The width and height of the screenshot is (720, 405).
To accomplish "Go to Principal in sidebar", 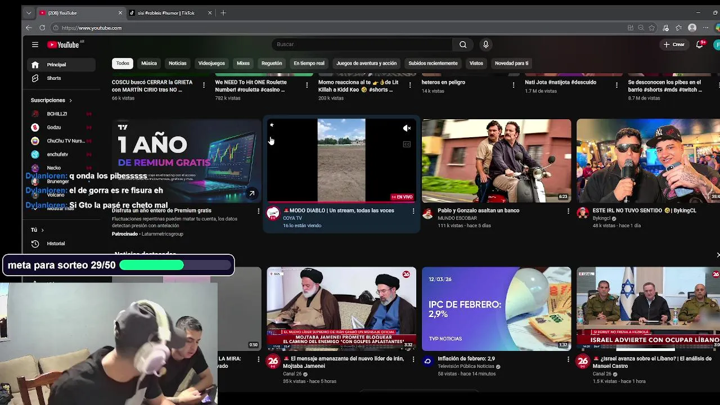I will 61,65.
